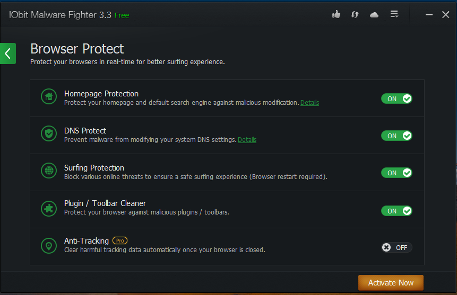Click the Pro badge beside Anti-Tracking
Image resolution: width=457 pixels, height=295 pixels.
point(120,240)
